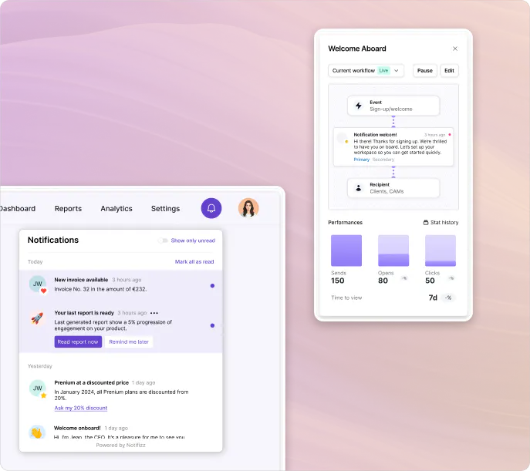Viewport: 530px width, 471px height.
Task: Click the lightning bolt Event icon
Action: point(359,106)
